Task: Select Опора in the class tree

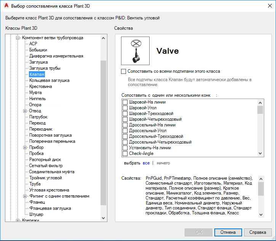Action: pos(35,105)
